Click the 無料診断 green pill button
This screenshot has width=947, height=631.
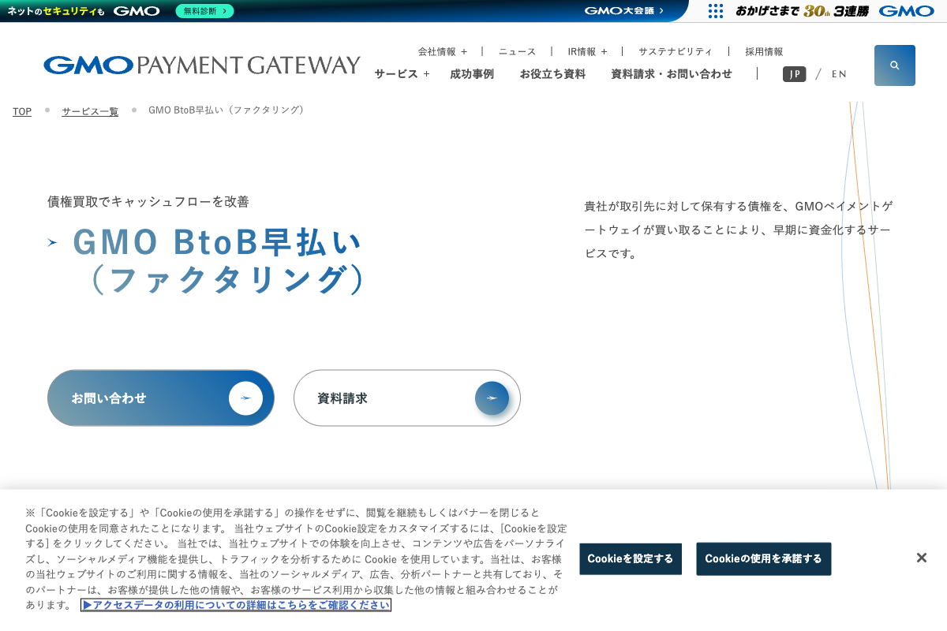(204, 11)
